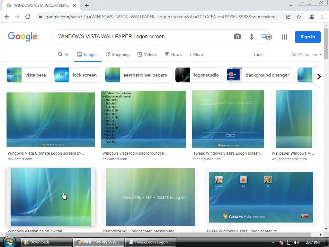Open the techrepublic Tweak Logon screen image

(x=228, y=119)
